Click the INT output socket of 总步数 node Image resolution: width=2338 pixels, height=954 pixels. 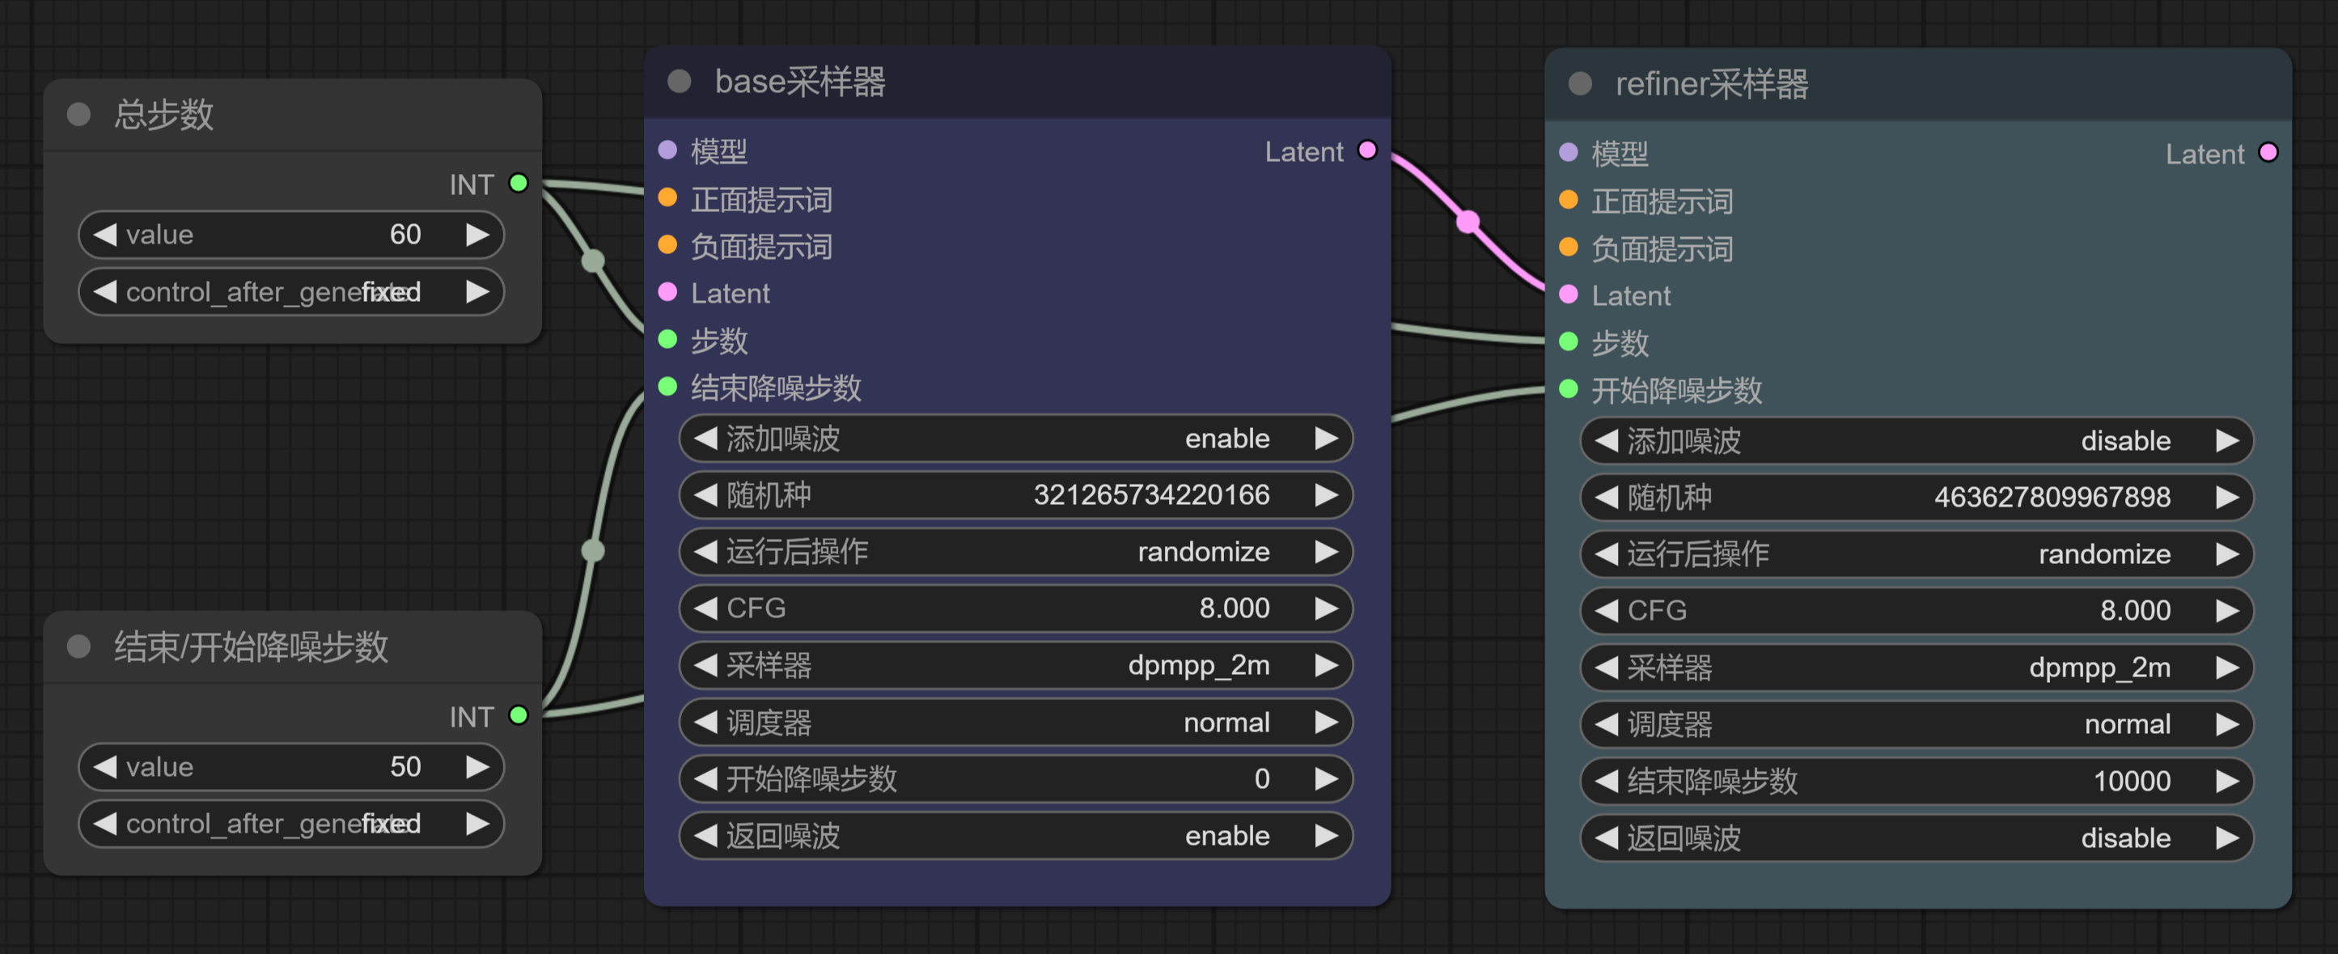(x=519, y=184)
